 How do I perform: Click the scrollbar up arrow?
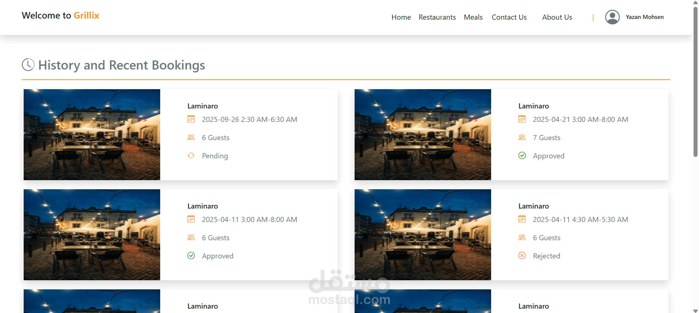click(x=695, y=3)
